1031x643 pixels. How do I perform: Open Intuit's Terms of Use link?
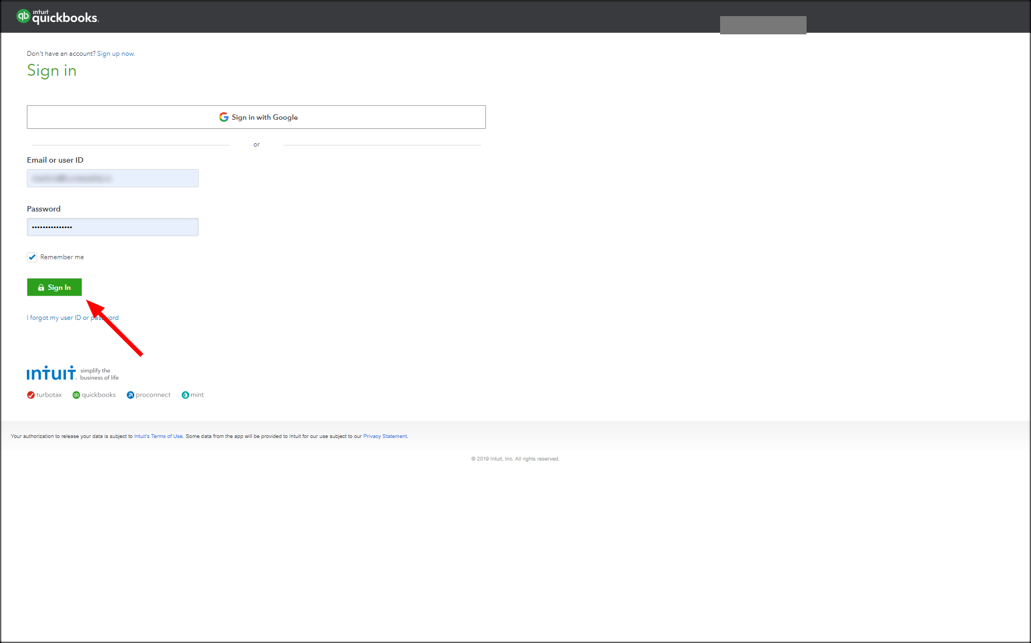[158, 436]
